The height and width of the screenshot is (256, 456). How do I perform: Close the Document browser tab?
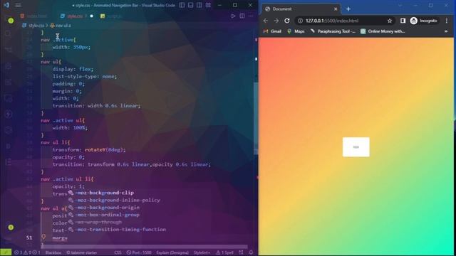pyautogui.click(x=336, y=9)
